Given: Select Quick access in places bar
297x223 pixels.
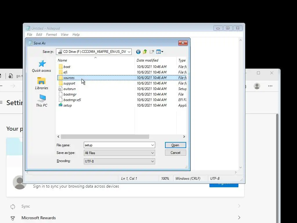Looking at the screenshot, I should coord(41,66).
